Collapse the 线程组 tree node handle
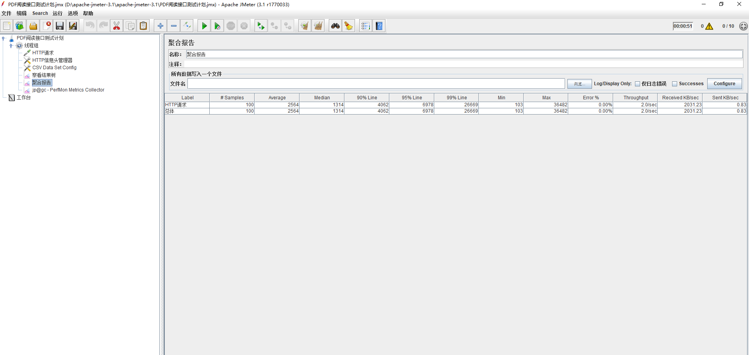The height and width of the screenshot is (355, 749). click(11, 46)
